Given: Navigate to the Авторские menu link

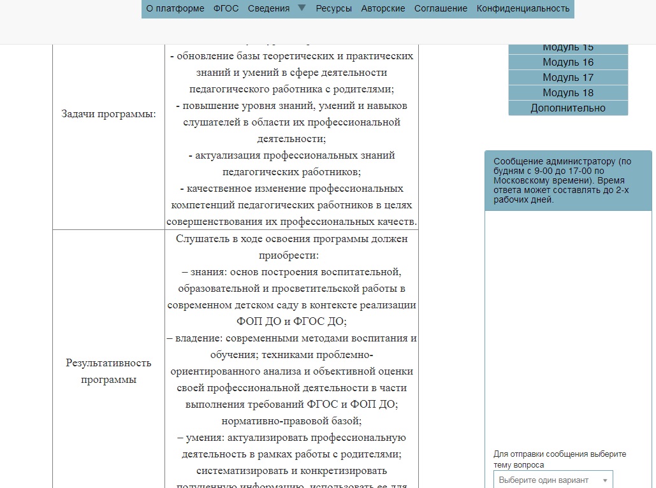Looking at the screenshot, I should pyautogui.click(x=383, y=8).
